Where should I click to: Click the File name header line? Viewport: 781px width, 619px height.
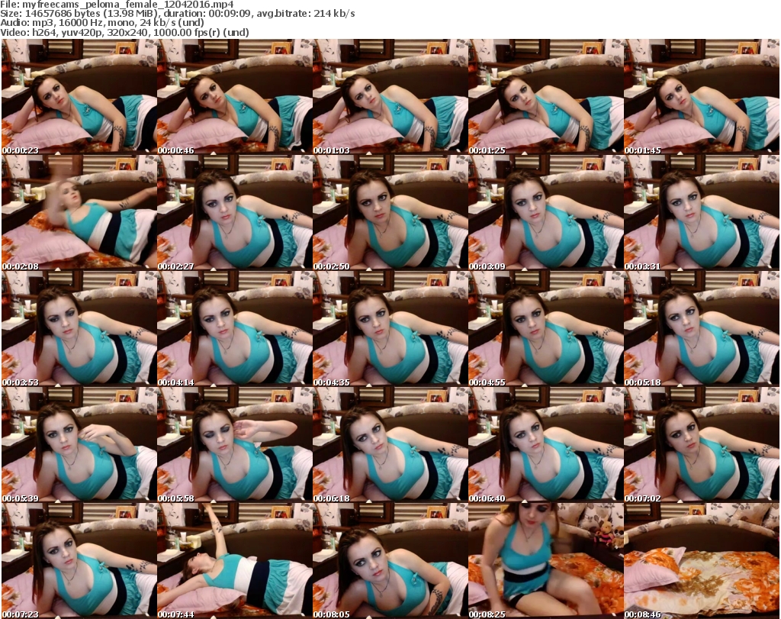pos(117,5)
